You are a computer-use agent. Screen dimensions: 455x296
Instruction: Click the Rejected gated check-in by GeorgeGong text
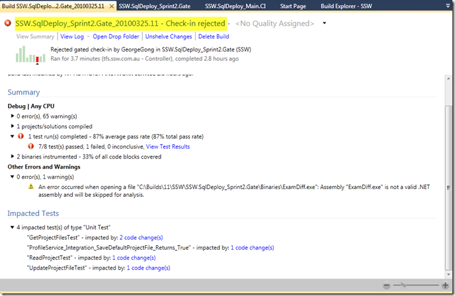point(151,50)
